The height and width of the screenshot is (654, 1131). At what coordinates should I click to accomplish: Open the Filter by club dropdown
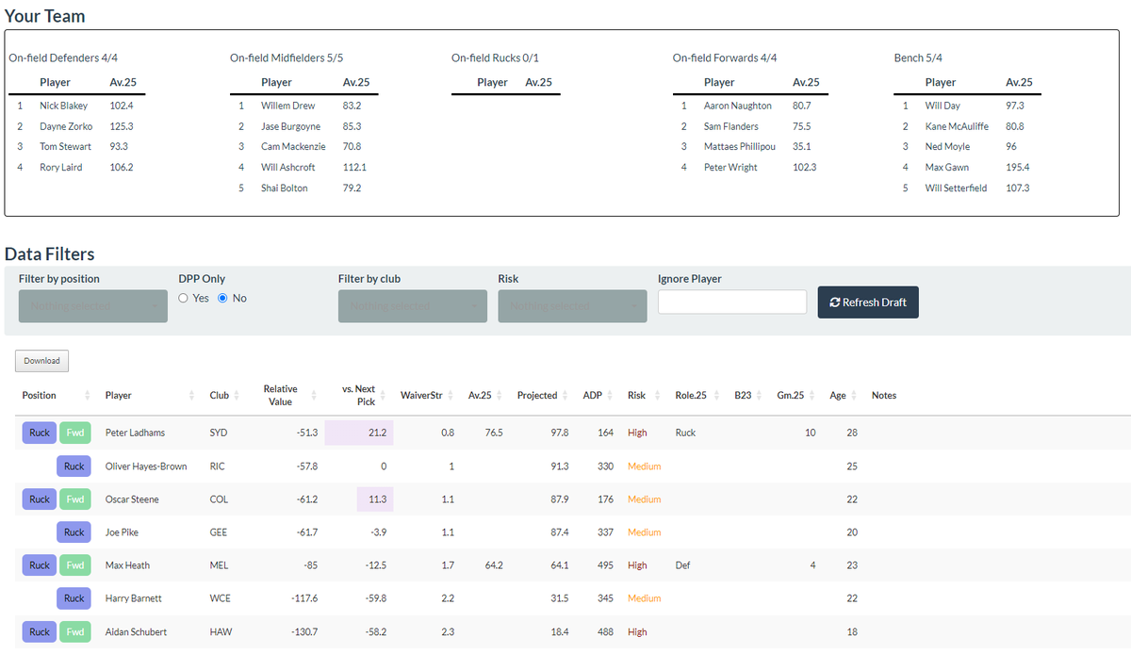pos(413,306)
